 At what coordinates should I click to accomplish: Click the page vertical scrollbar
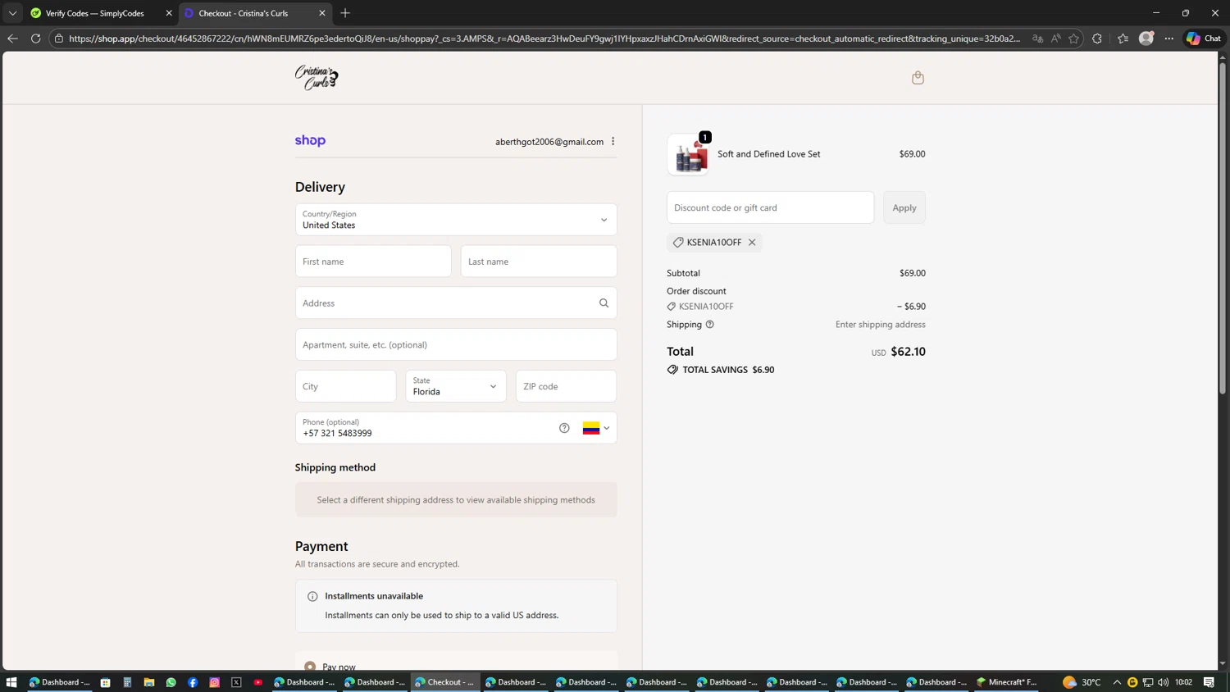click(1223, 230)
